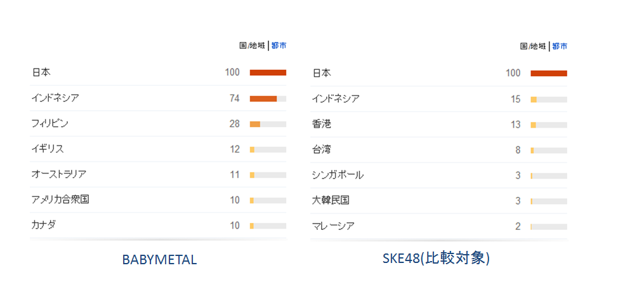The height and width of the screenshot is (303, 625).
Task: Click 日本 label in BABYMETAL list
Action: [x=41, y=72]
